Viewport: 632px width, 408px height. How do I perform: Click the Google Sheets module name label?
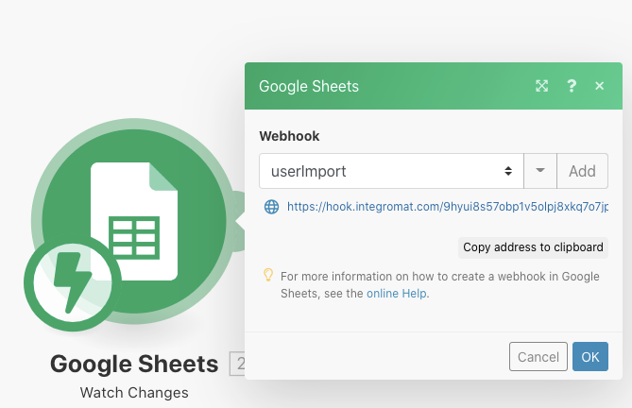click(135, 364)
